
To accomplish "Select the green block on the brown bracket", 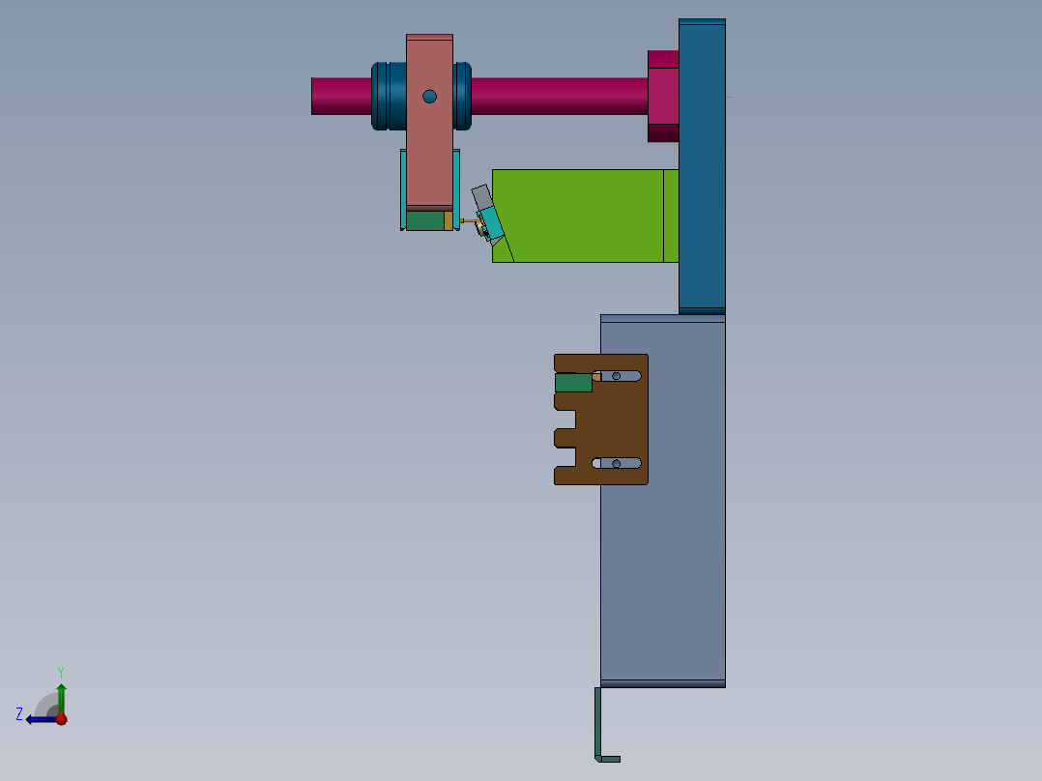I will [x=573, y=383].
